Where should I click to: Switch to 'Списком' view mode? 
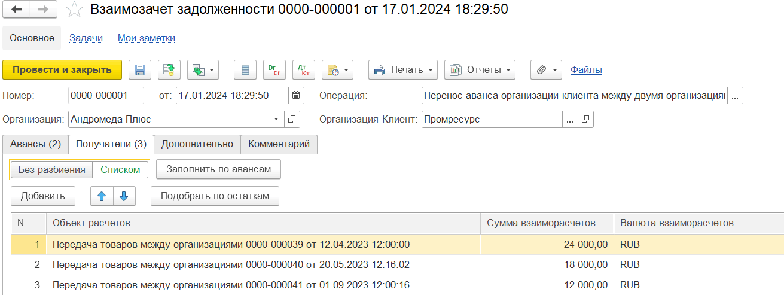coord(120,169)
